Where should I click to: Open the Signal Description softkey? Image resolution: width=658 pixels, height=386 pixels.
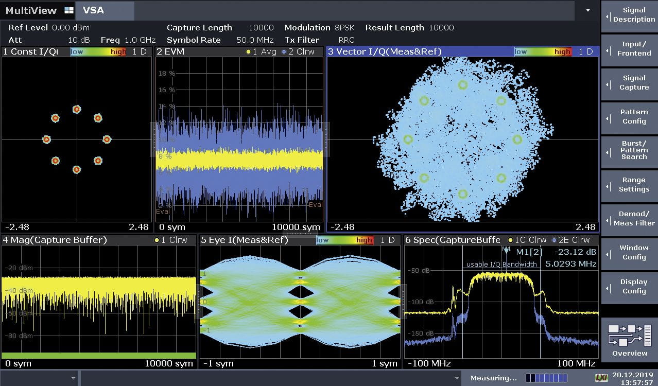629,15
